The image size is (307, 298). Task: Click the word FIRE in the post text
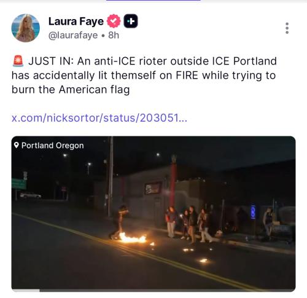tap(187, 75)
